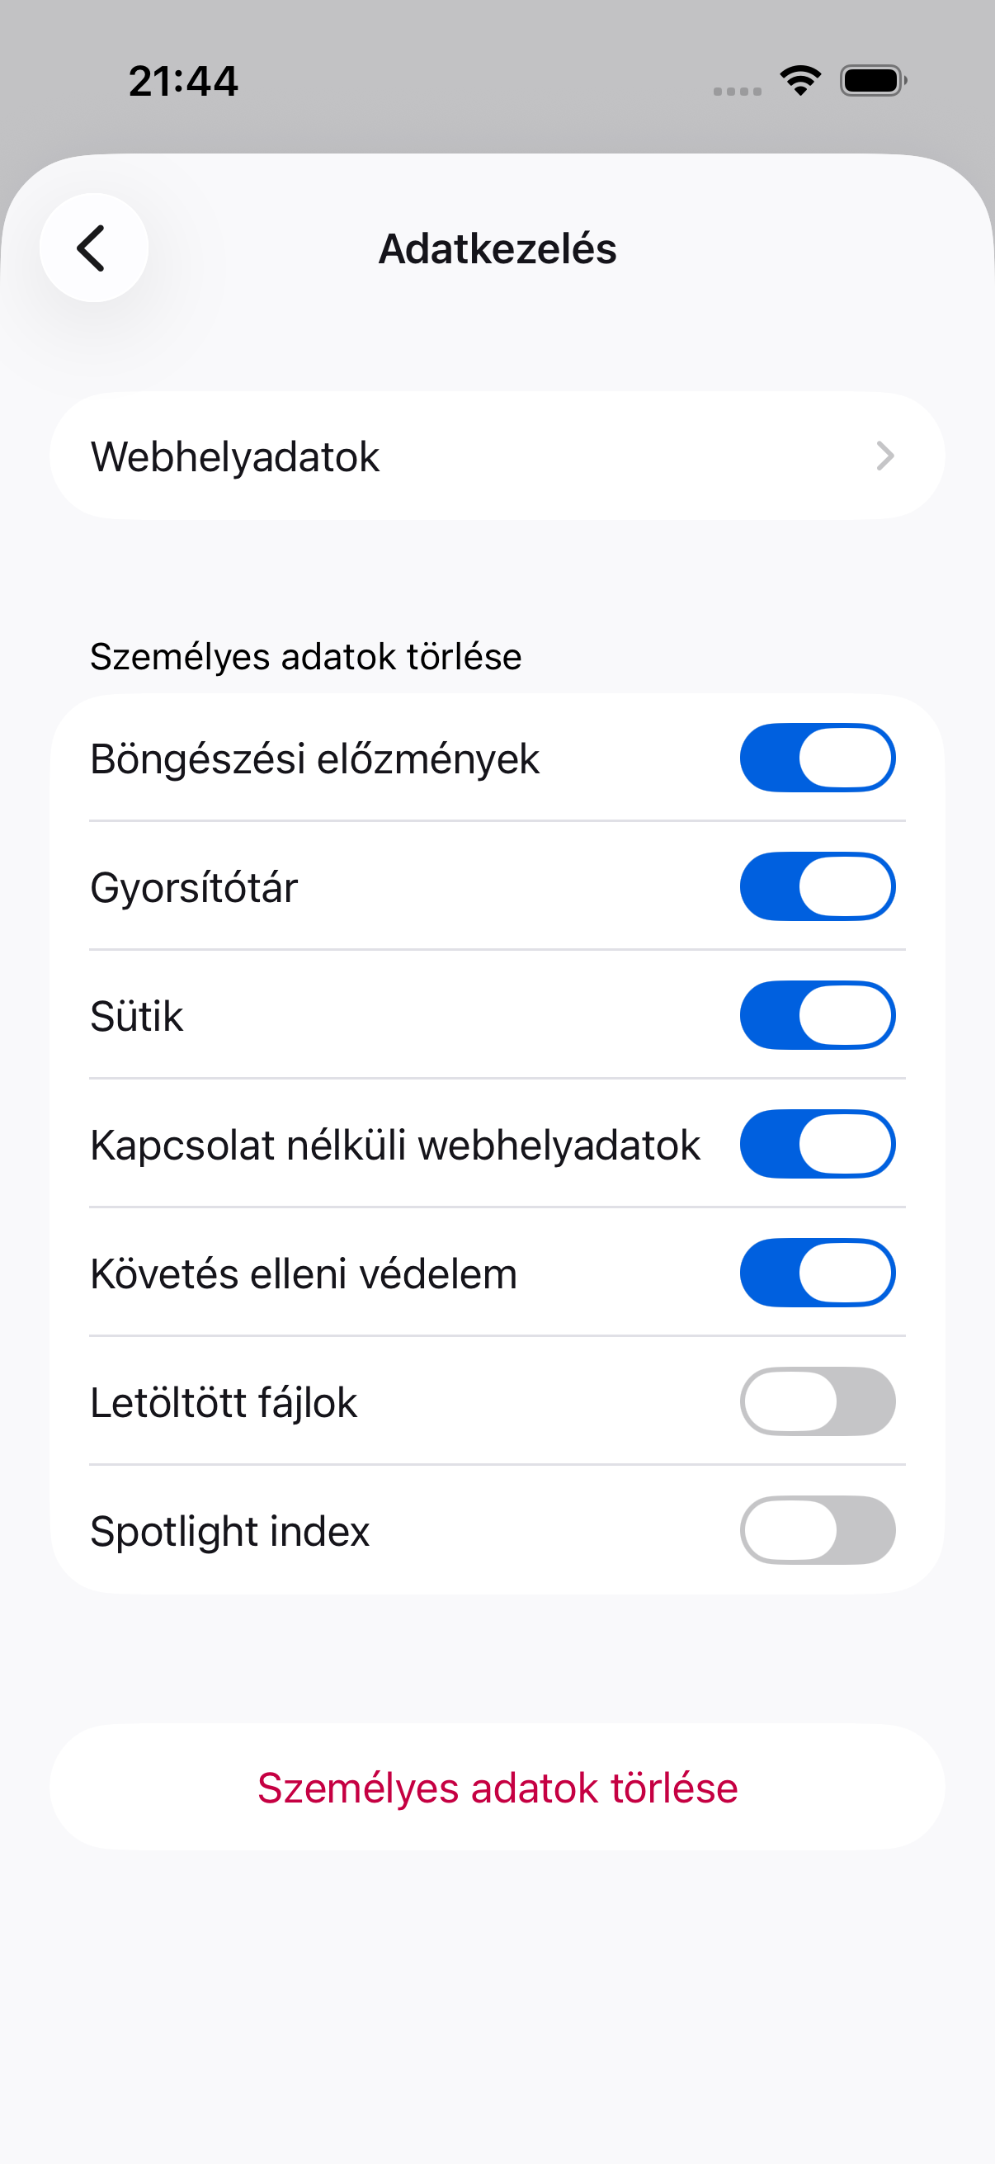Open the Webhelyadatok row
The image size is (995, 2164).
point(497,456)
